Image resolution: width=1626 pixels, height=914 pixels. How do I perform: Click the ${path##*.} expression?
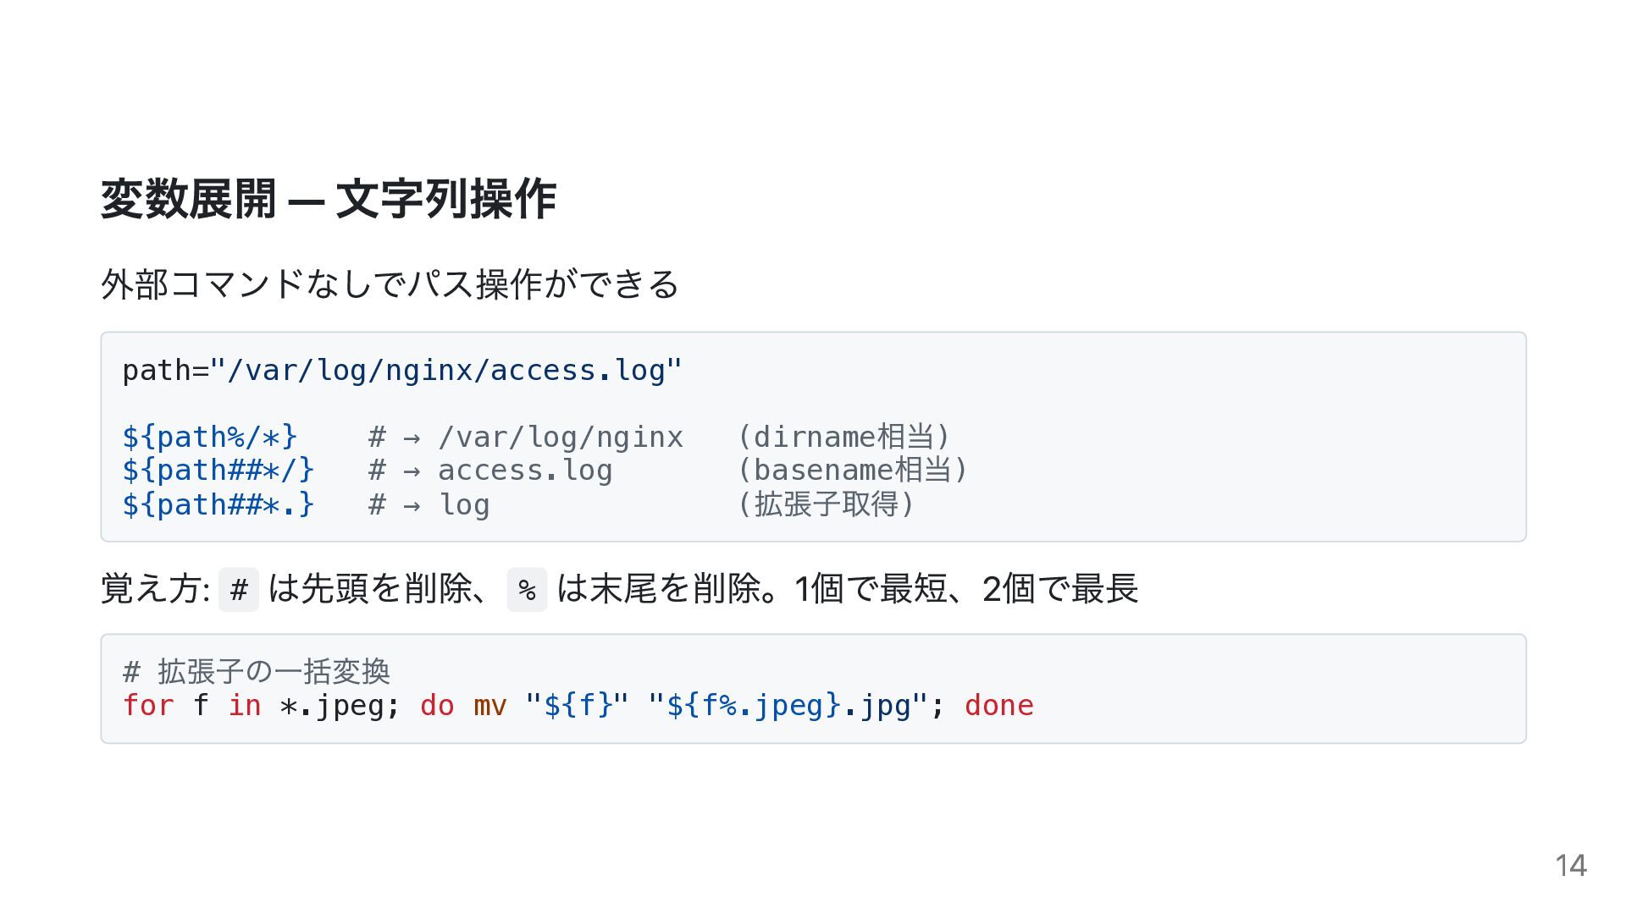[x=218, y=504]
